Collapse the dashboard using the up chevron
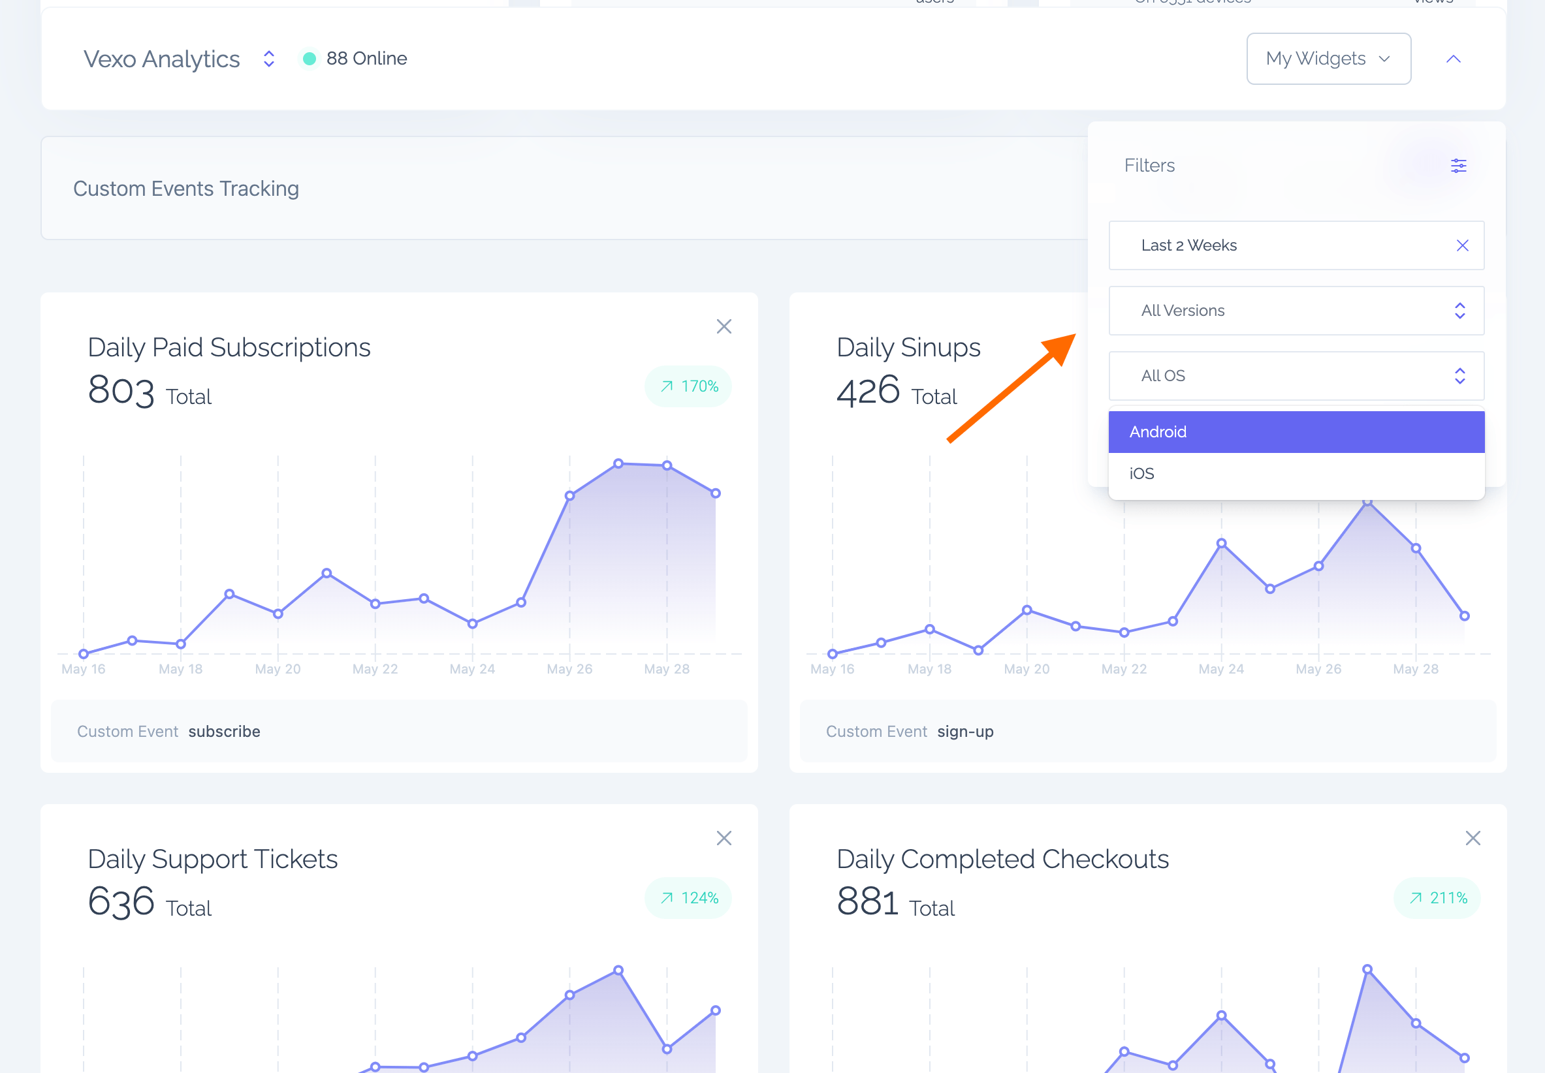Image resolution: width=1545 pixels, height=1073 pixels. pos(1454,59)
